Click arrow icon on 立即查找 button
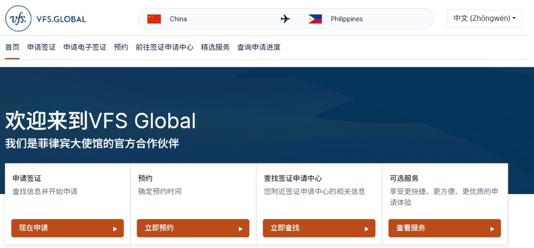Image resolution: width=534 pixels, height=248 pixels. click(366, 229)
